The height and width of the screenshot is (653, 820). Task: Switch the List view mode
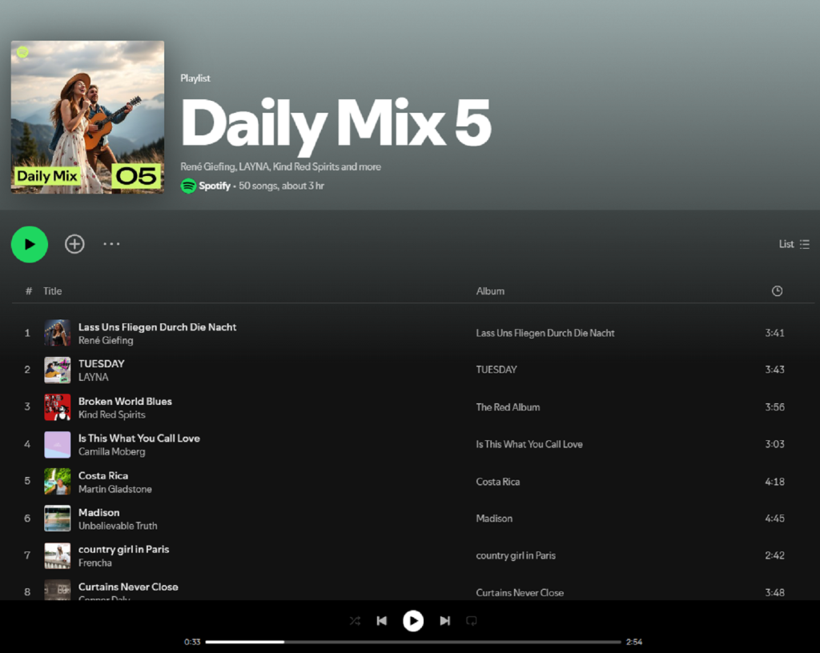(794, 244)
